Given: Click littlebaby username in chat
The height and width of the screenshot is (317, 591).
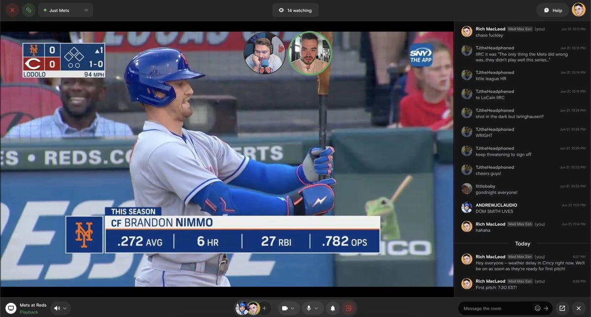Looking at the screenshot, I should pyautogui.click(x=485, y=186).
